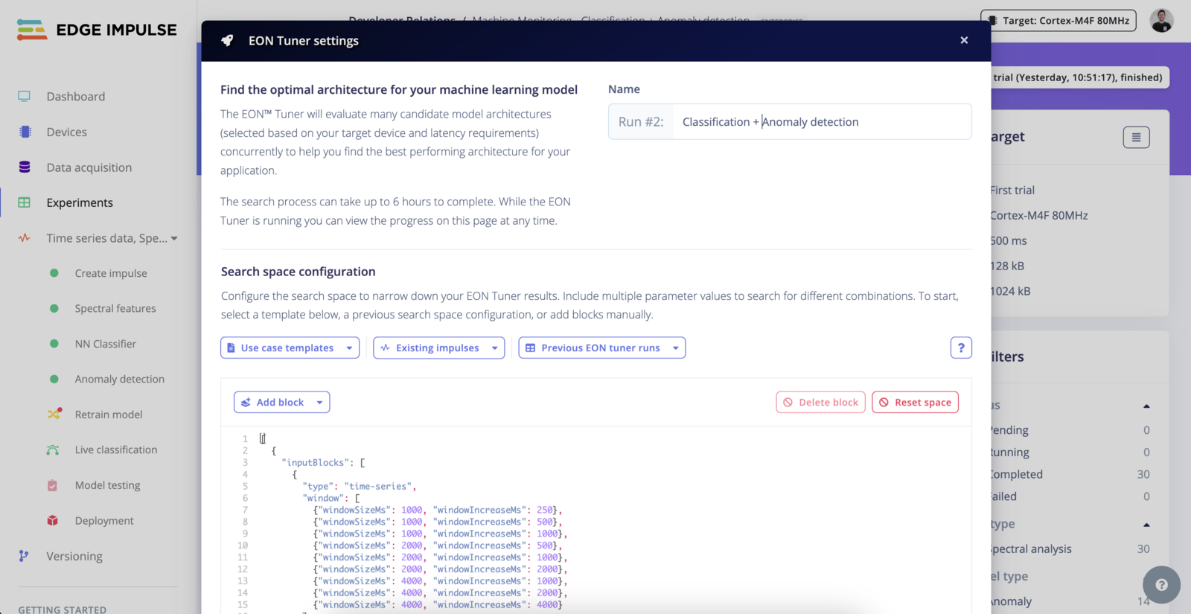Click the Experiments table icon
1191x614 pixels.
click(x=25, y=202)
